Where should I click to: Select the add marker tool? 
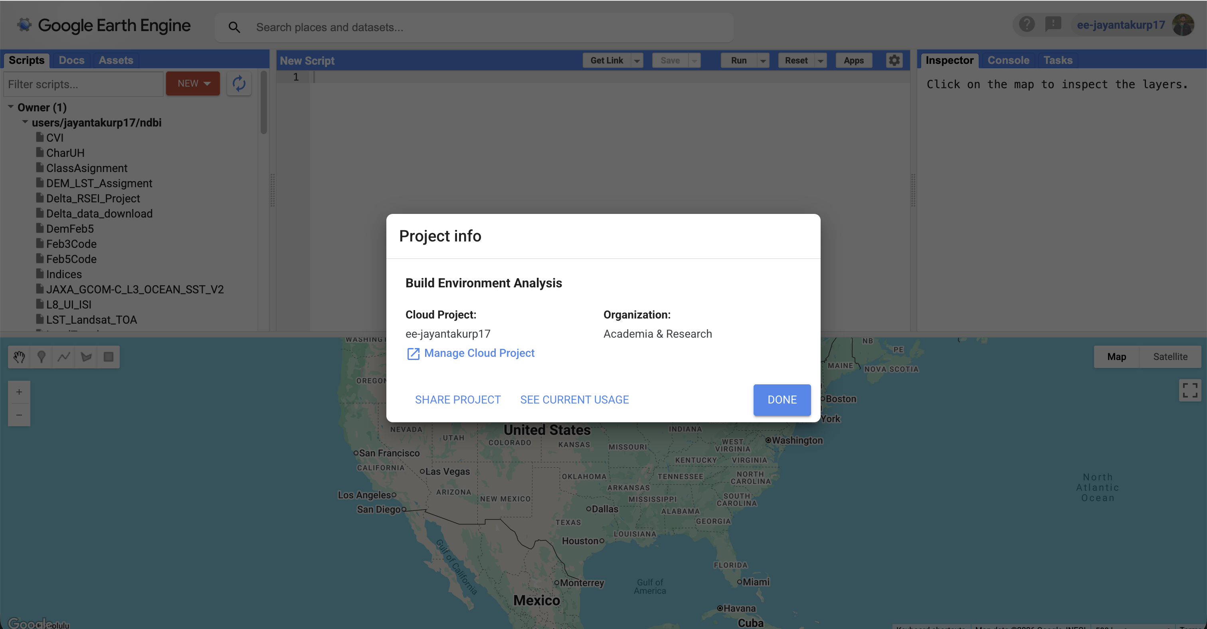coord(41,357)
